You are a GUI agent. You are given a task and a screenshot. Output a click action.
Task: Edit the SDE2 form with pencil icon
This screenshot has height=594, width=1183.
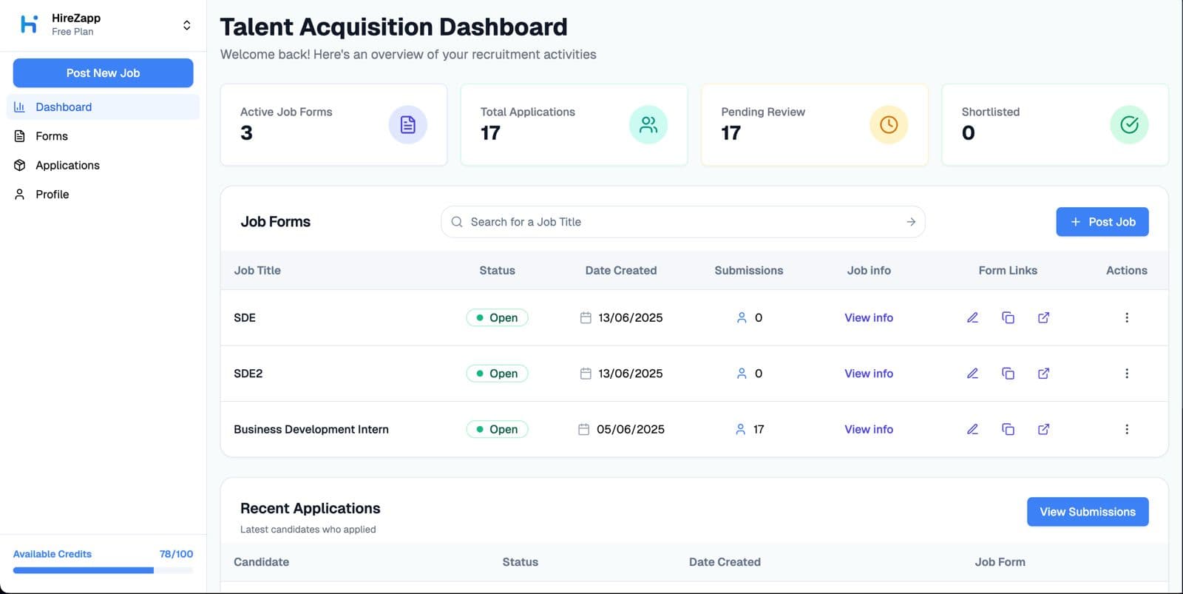972,374
